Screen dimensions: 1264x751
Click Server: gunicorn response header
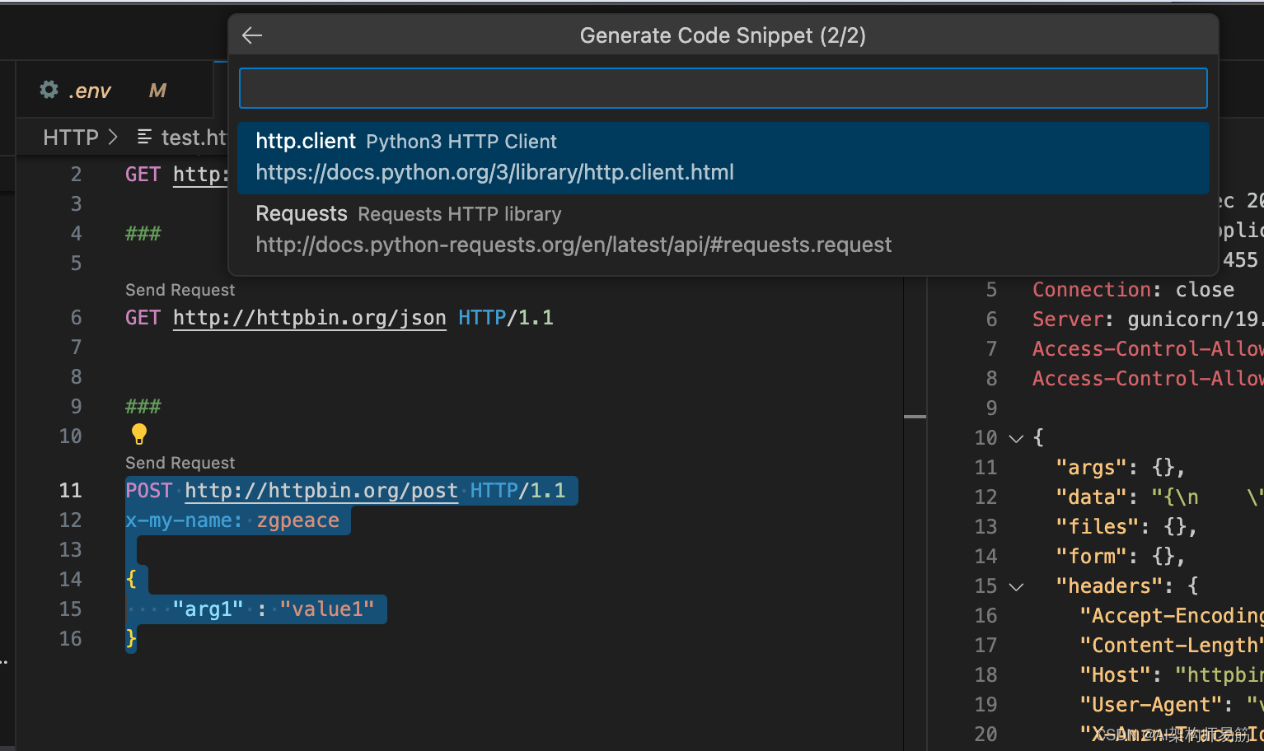(1147, 320)
